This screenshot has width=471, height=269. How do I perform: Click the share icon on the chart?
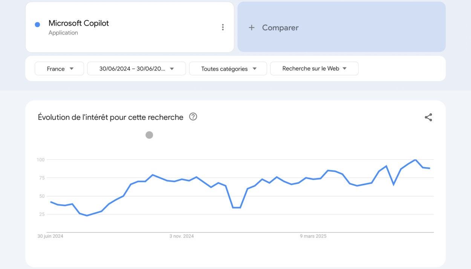click(x=428, y=117)
